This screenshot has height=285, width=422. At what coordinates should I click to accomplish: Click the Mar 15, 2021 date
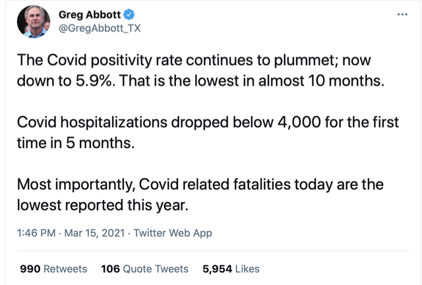94,233
